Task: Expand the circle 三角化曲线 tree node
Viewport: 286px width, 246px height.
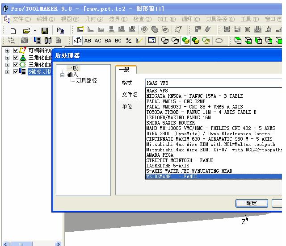Action: (x=7, y=65)
